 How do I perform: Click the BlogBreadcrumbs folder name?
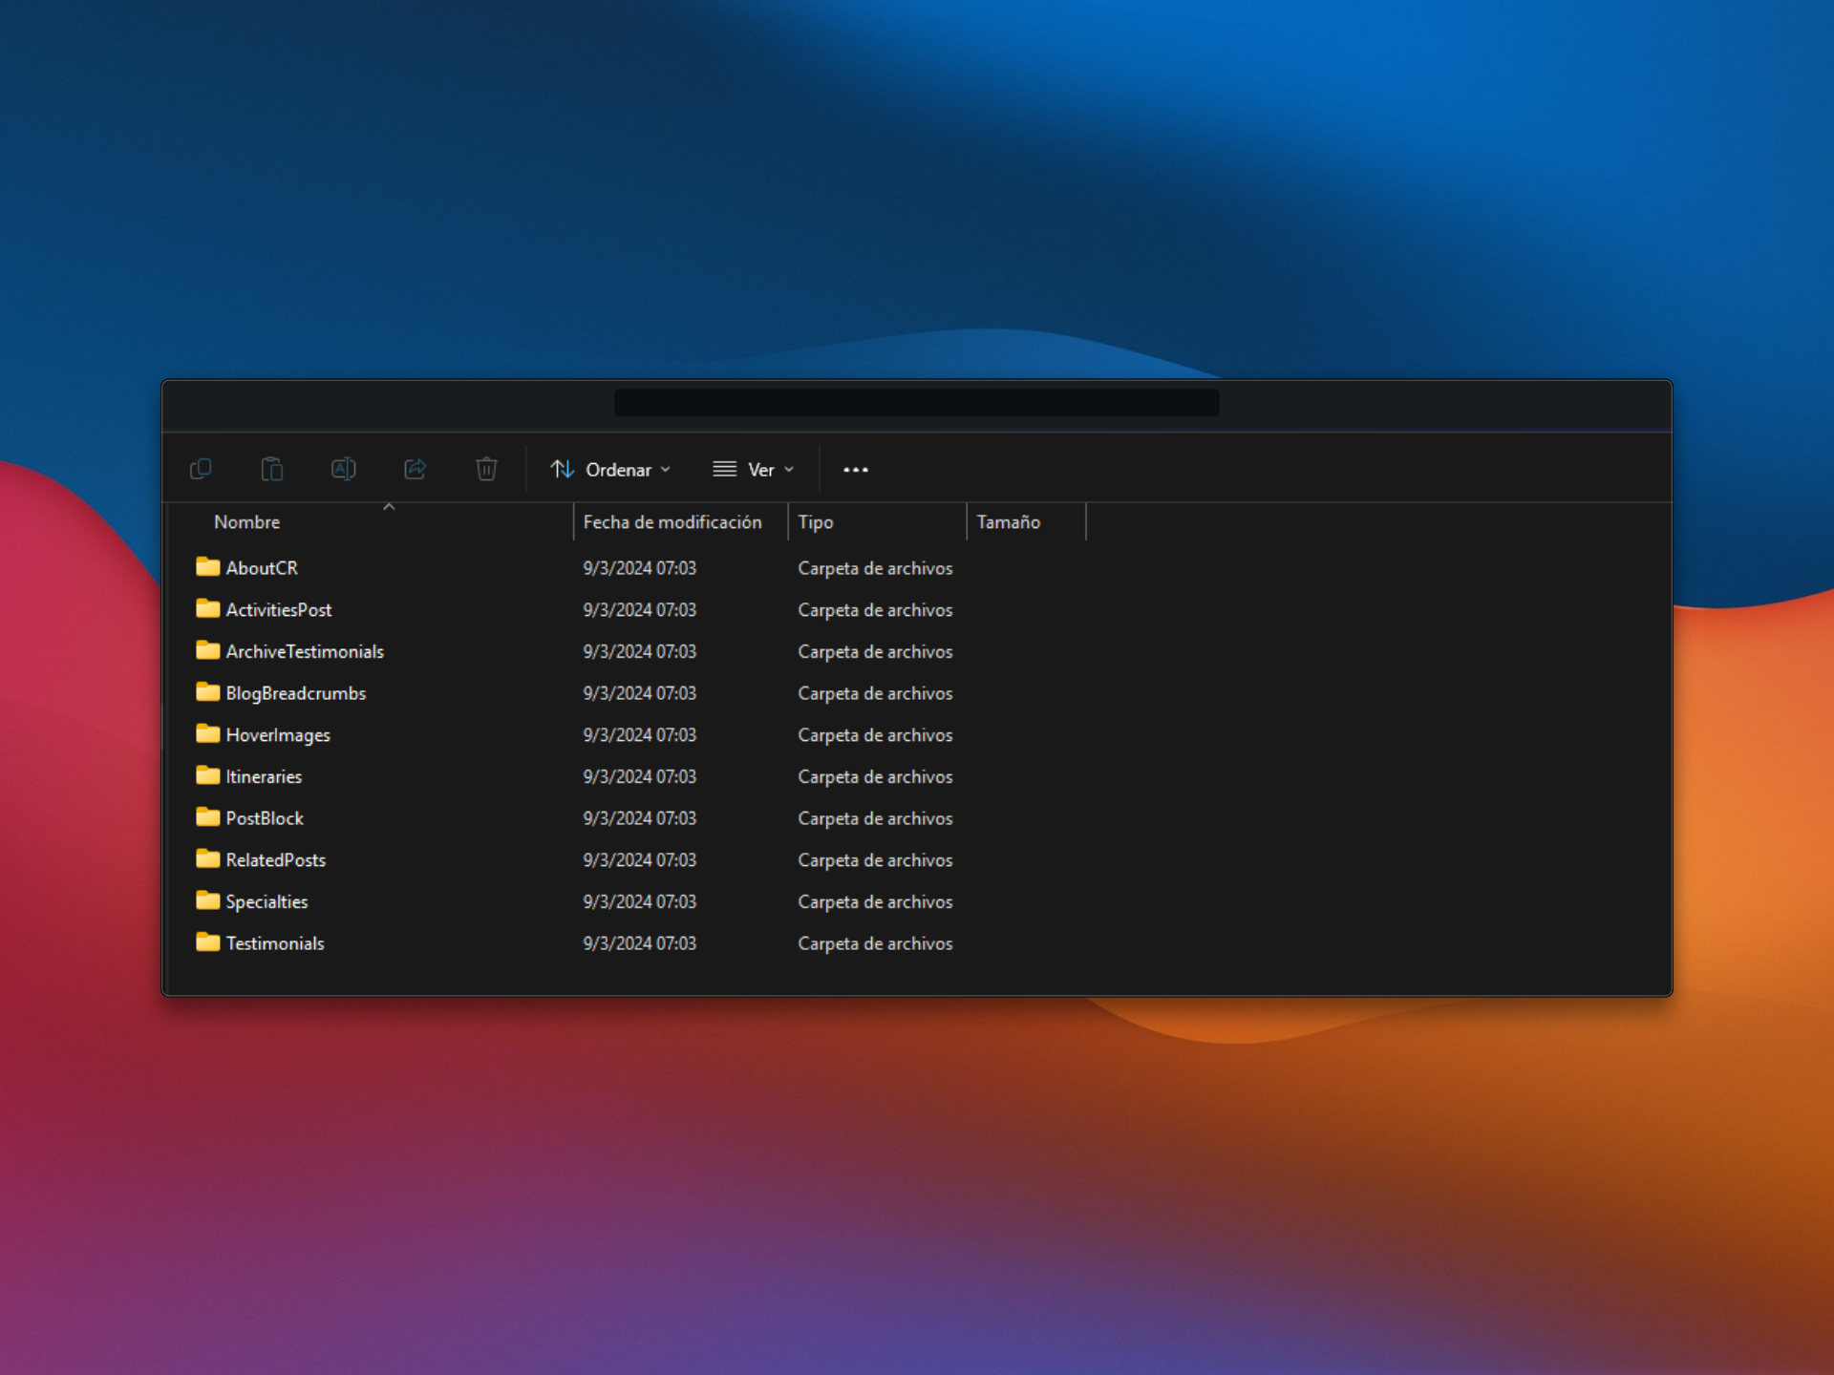(x=296, y=693)
